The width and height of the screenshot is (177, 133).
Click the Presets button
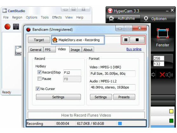pos(124,97)
